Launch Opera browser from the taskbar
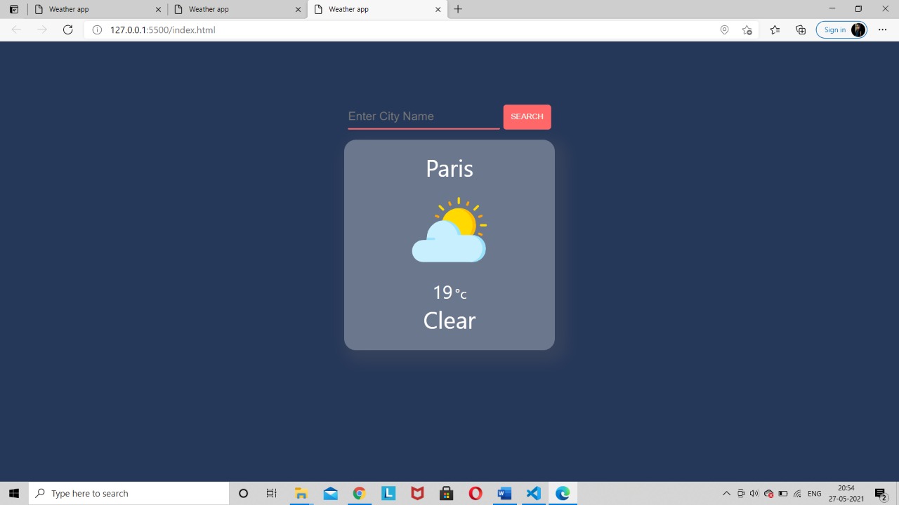The width and height of the screenshot is (899, 505). [x=475, y=493]
